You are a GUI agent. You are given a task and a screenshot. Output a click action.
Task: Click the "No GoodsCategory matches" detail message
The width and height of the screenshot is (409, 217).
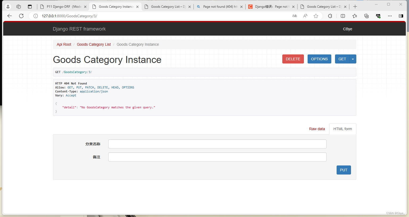pos(117,107)
